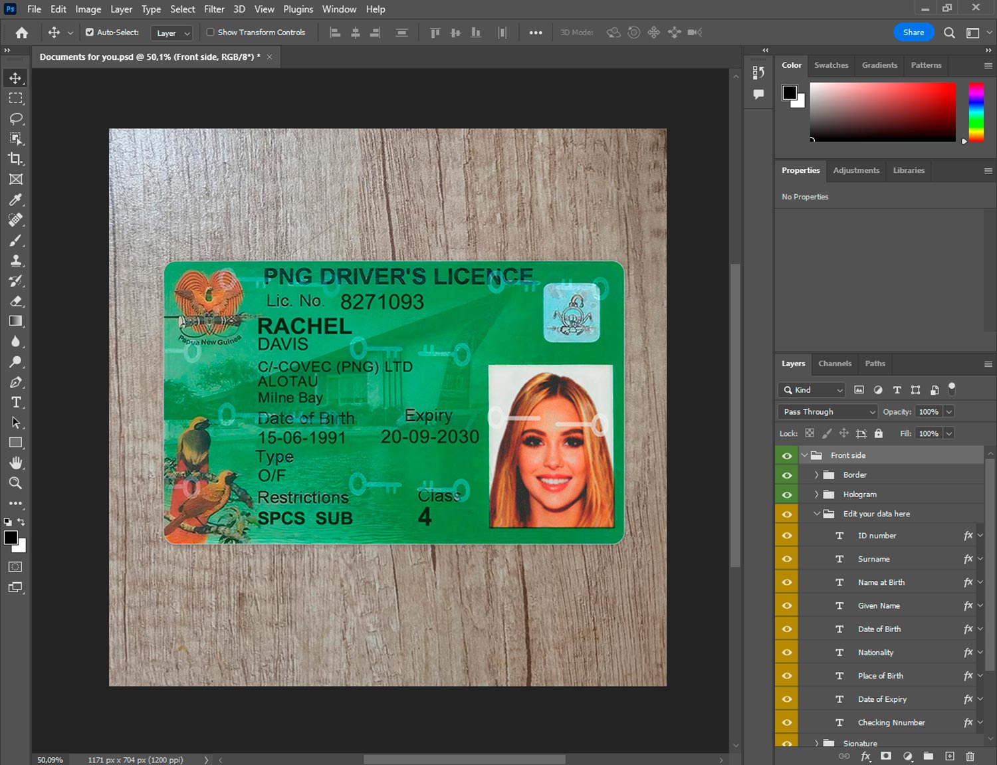
Task: Select the Crop tool
Action: [x=16, y=159]
